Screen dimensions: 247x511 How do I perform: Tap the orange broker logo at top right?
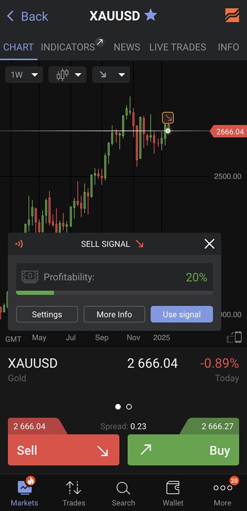point(231,16)
